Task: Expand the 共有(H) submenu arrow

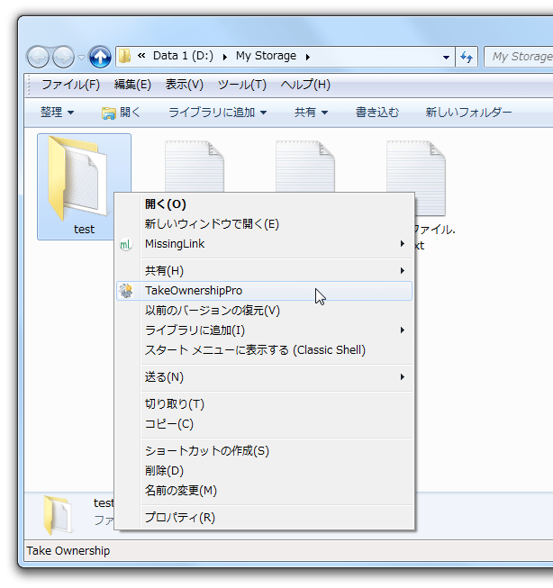Action: tap(403, 270)
